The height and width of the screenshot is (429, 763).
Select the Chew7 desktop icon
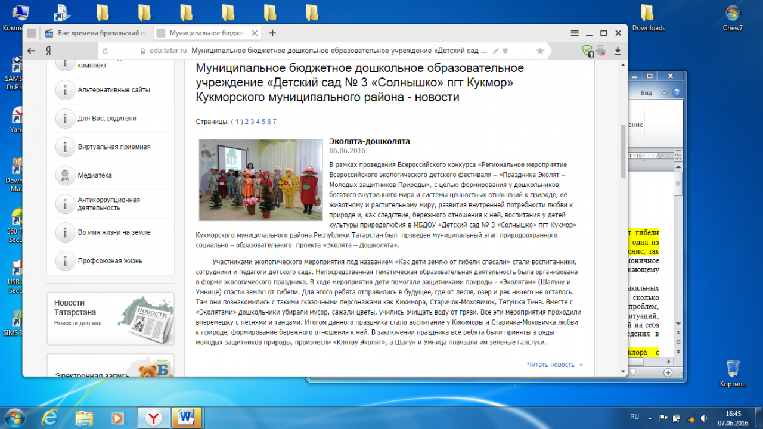pyautogui.click(x=733, y=17)
